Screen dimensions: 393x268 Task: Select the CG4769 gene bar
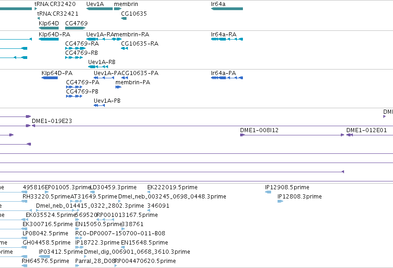pyautogui.click(x=75, y=28)
